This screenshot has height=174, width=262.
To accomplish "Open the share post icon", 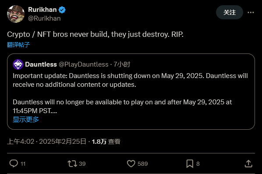I will [x=248, y=163].
